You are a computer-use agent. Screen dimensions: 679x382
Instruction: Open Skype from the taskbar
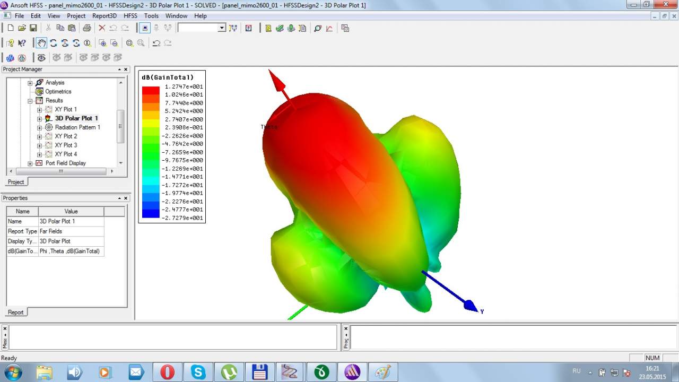(198, 372)
